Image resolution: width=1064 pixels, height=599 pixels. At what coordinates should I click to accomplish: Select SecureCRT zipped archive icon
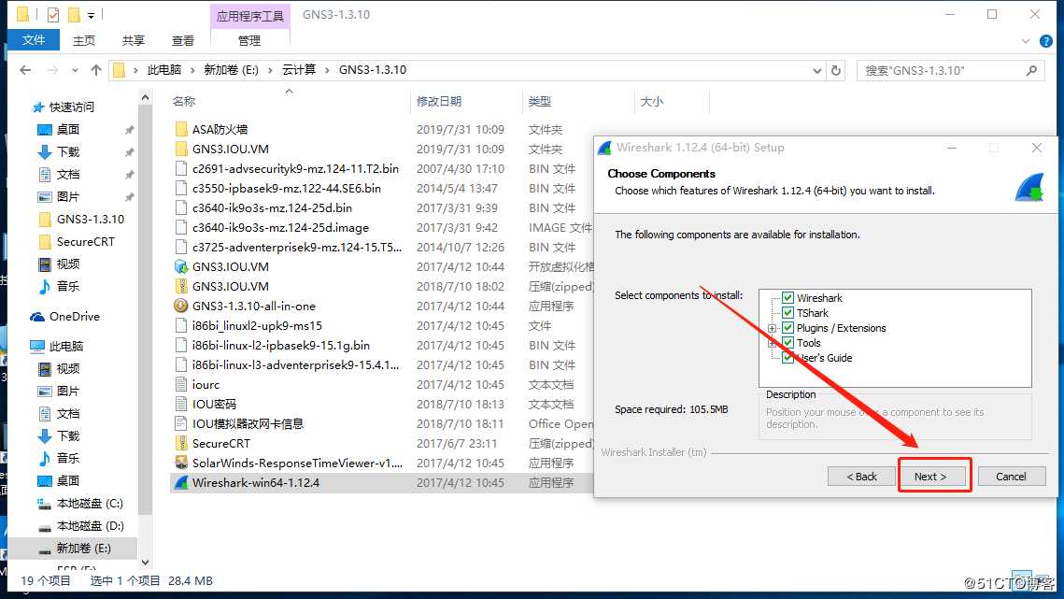tap(181, 443)
